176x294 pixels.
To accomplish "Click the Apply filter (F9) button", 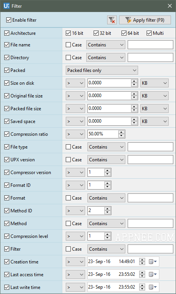I will 145,20.
